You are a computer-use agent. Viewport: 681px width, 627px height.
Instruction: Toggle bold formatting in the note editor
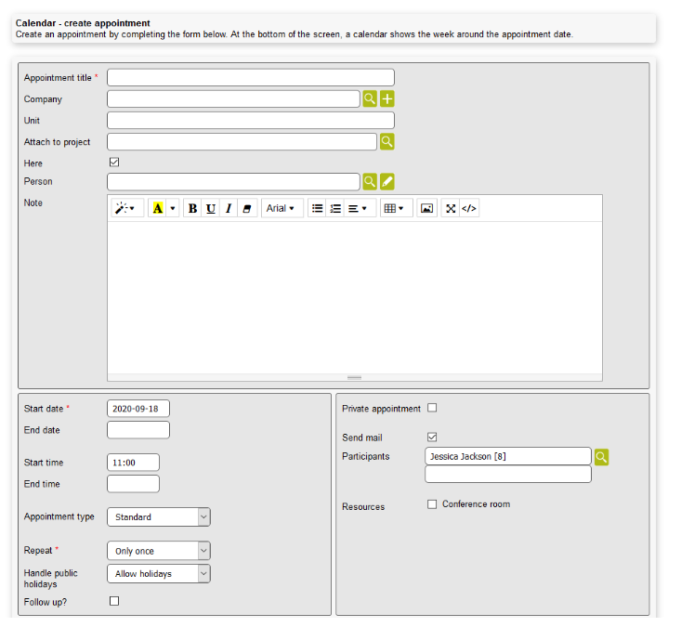[x=192, y=208]
